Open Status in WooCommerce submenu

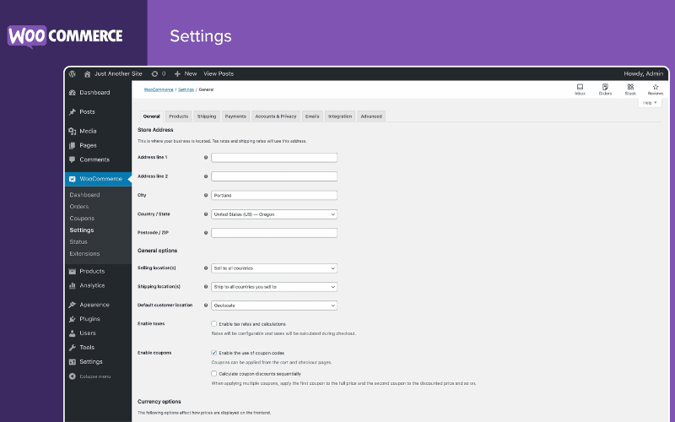tap(78, 242)
